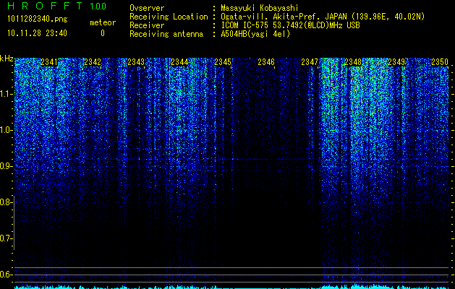Click the Receiver label

147,25
